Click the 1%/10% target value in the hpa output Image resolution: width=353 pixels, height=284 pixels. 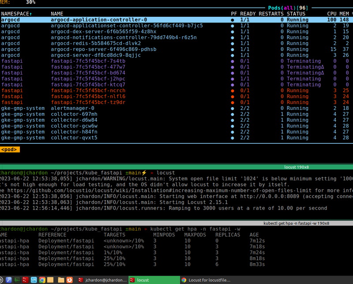113,253
